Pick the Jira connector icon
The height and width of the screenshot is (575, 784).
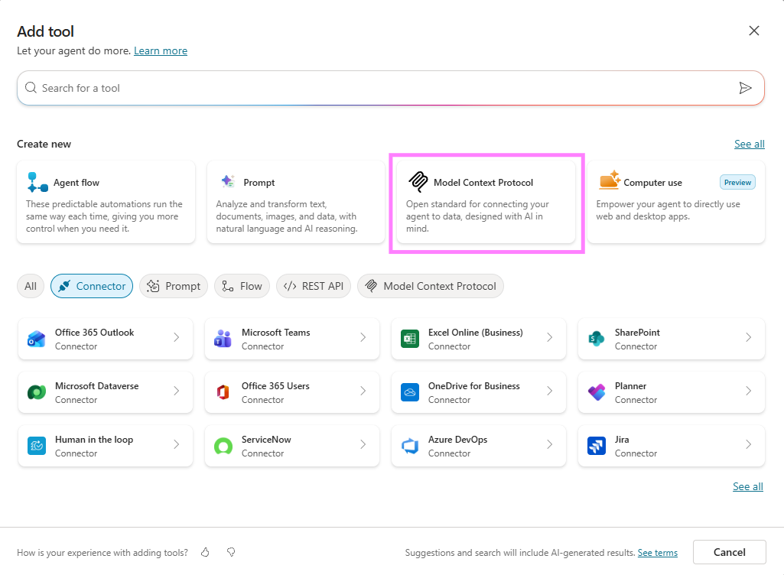(597, 446)
